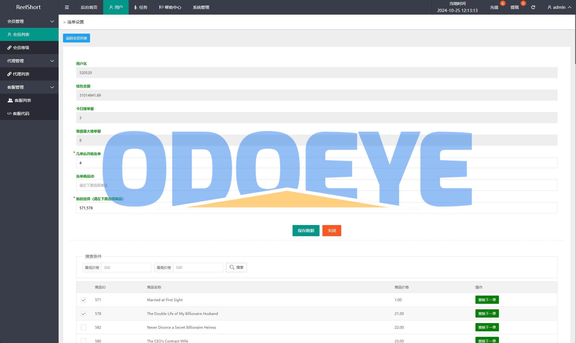Click 替换下一单 for The CEO's Contract Wife
Viewport: 576px width, 343px height.
(487, 340)
